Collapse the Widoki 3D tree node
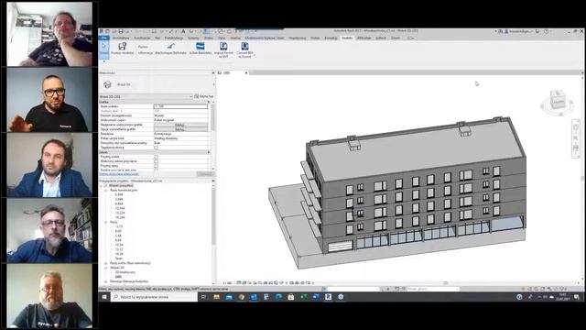Viewport: 586px width, 330px height. [106, 268]
